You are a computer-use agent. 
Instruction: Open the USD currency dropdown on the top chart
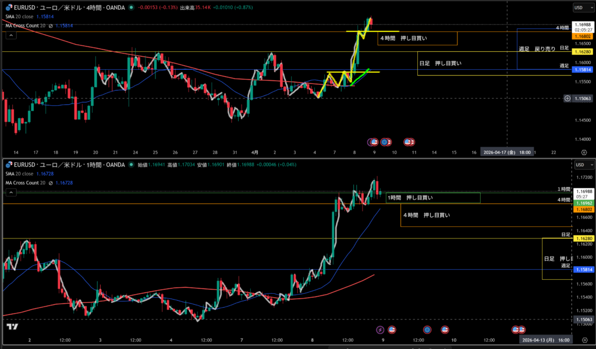[x=579, y=8]
